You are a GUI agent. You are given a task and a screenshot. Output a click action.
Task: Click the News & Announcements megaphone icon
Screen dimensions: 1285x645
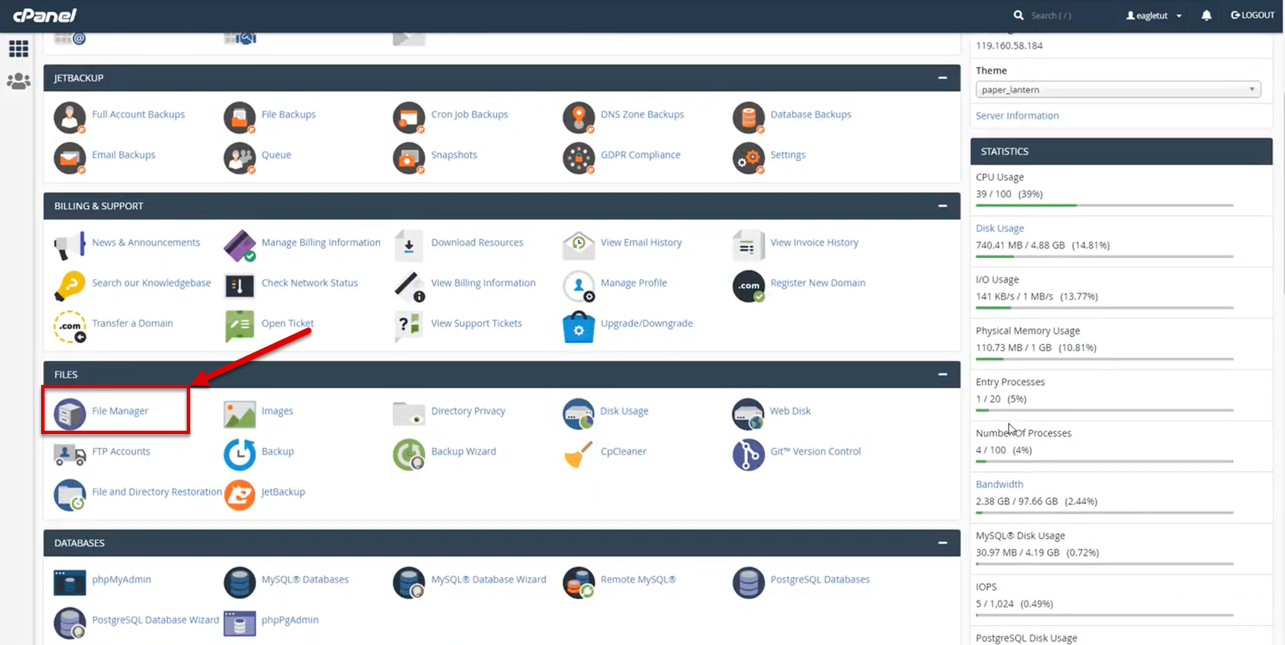pyautogui.click(x=70, y=245)
